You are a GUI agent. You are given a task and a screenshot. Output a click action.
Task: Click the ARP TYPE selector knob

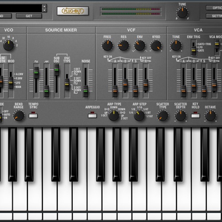[x=114, y=115]
